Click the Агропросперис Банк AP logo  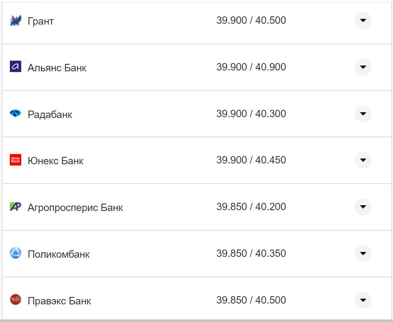tap(15, 206)
